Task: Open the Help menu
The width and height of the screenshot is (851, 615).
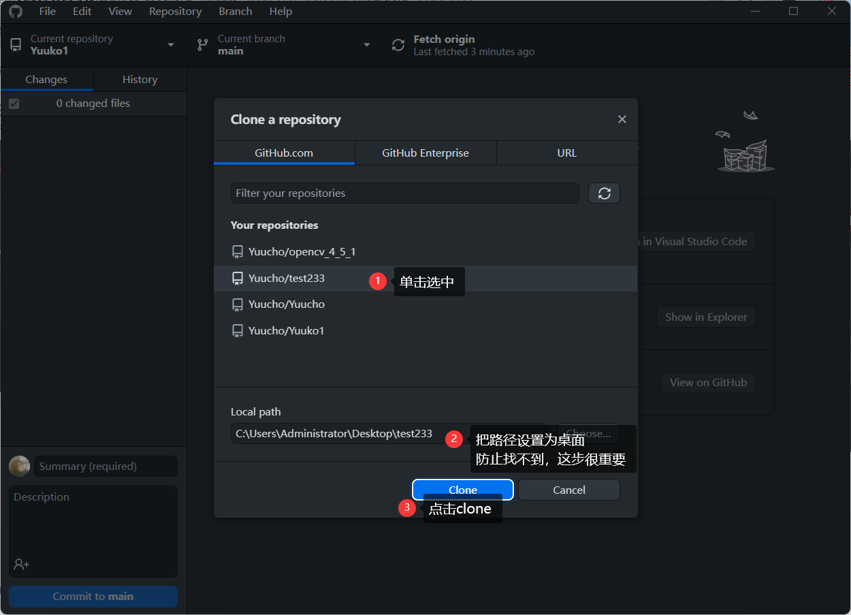Action: pyautogui.click(x=280, y=11)
